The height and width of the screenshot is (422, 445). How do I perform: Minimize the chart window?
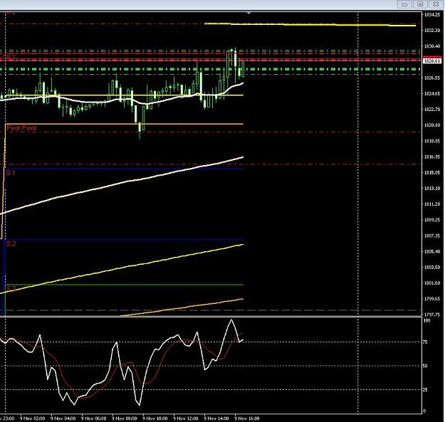coord(404,4)
